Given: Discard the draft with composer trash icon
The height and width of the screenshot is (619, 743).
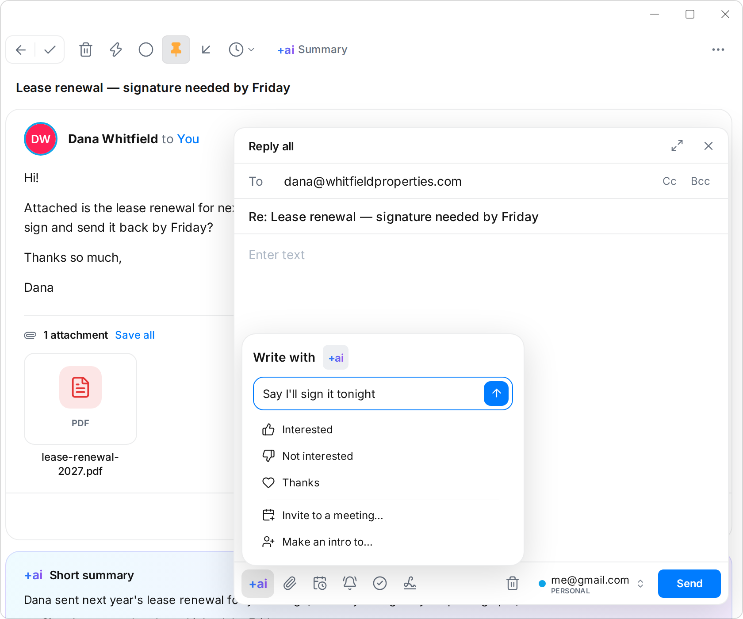Looking at the screenshot, I should 513,584.
